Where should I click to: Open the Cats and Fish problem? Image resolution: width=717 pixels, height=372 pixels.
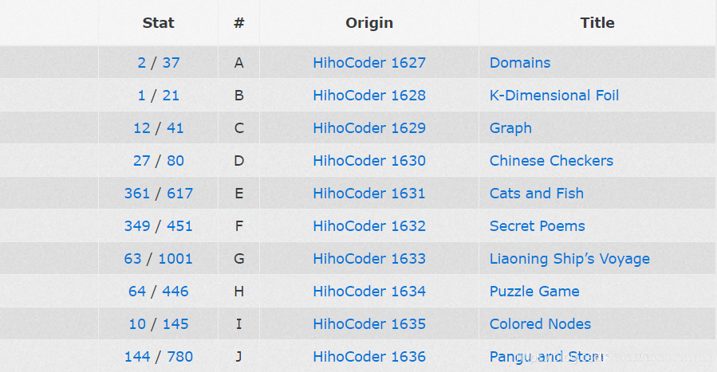pos(536,194)
